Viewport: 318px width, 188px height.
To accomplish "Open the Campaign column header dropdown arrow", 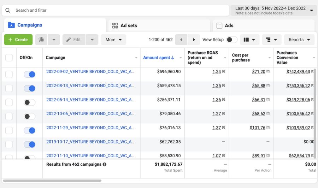I will pyautogui.click(x=136, y=58).
